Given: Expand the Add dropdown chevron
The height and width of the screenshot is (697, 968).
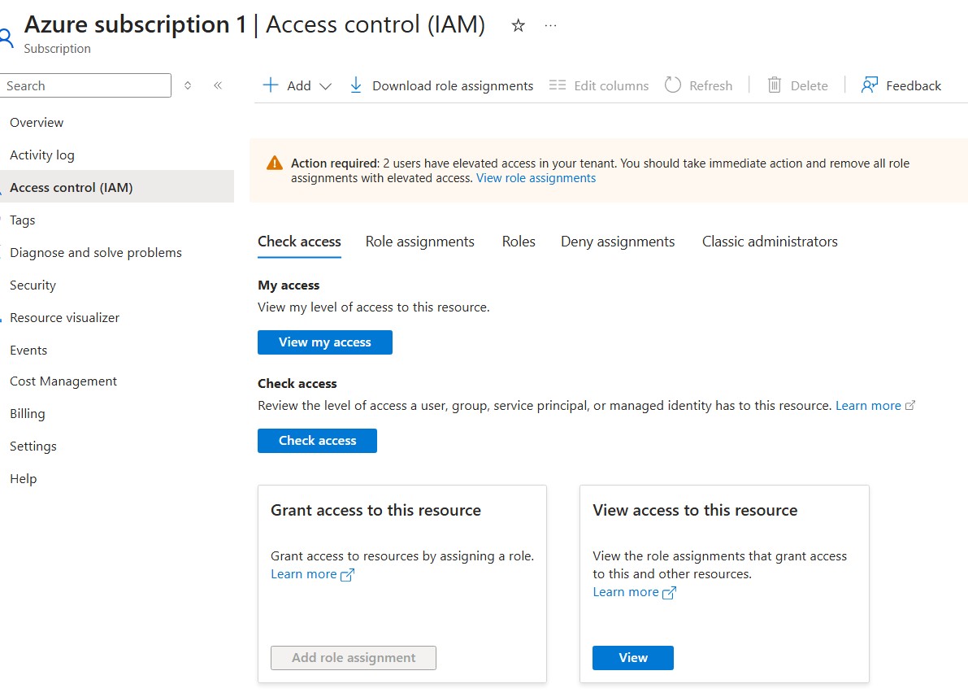Looking at the screenshot, I should [x=325, y=86].
